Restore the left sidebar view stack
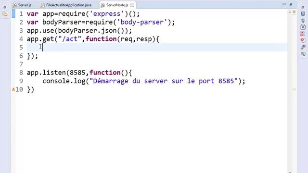308x173 pixels. pyautogui.click(x=5, y=7)
